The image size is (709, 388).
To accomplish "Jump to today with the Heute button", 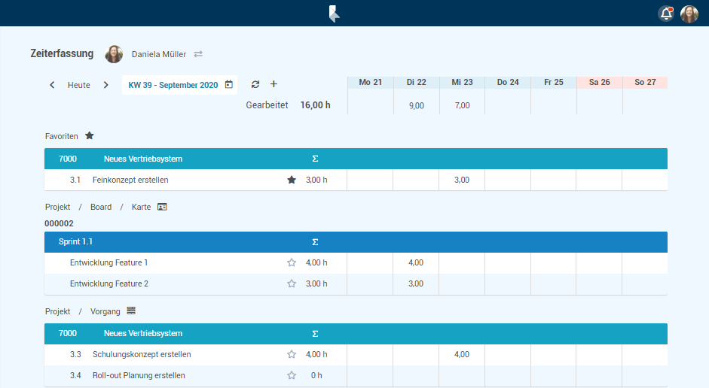I will pyautogui.click(x=79, y=85).
